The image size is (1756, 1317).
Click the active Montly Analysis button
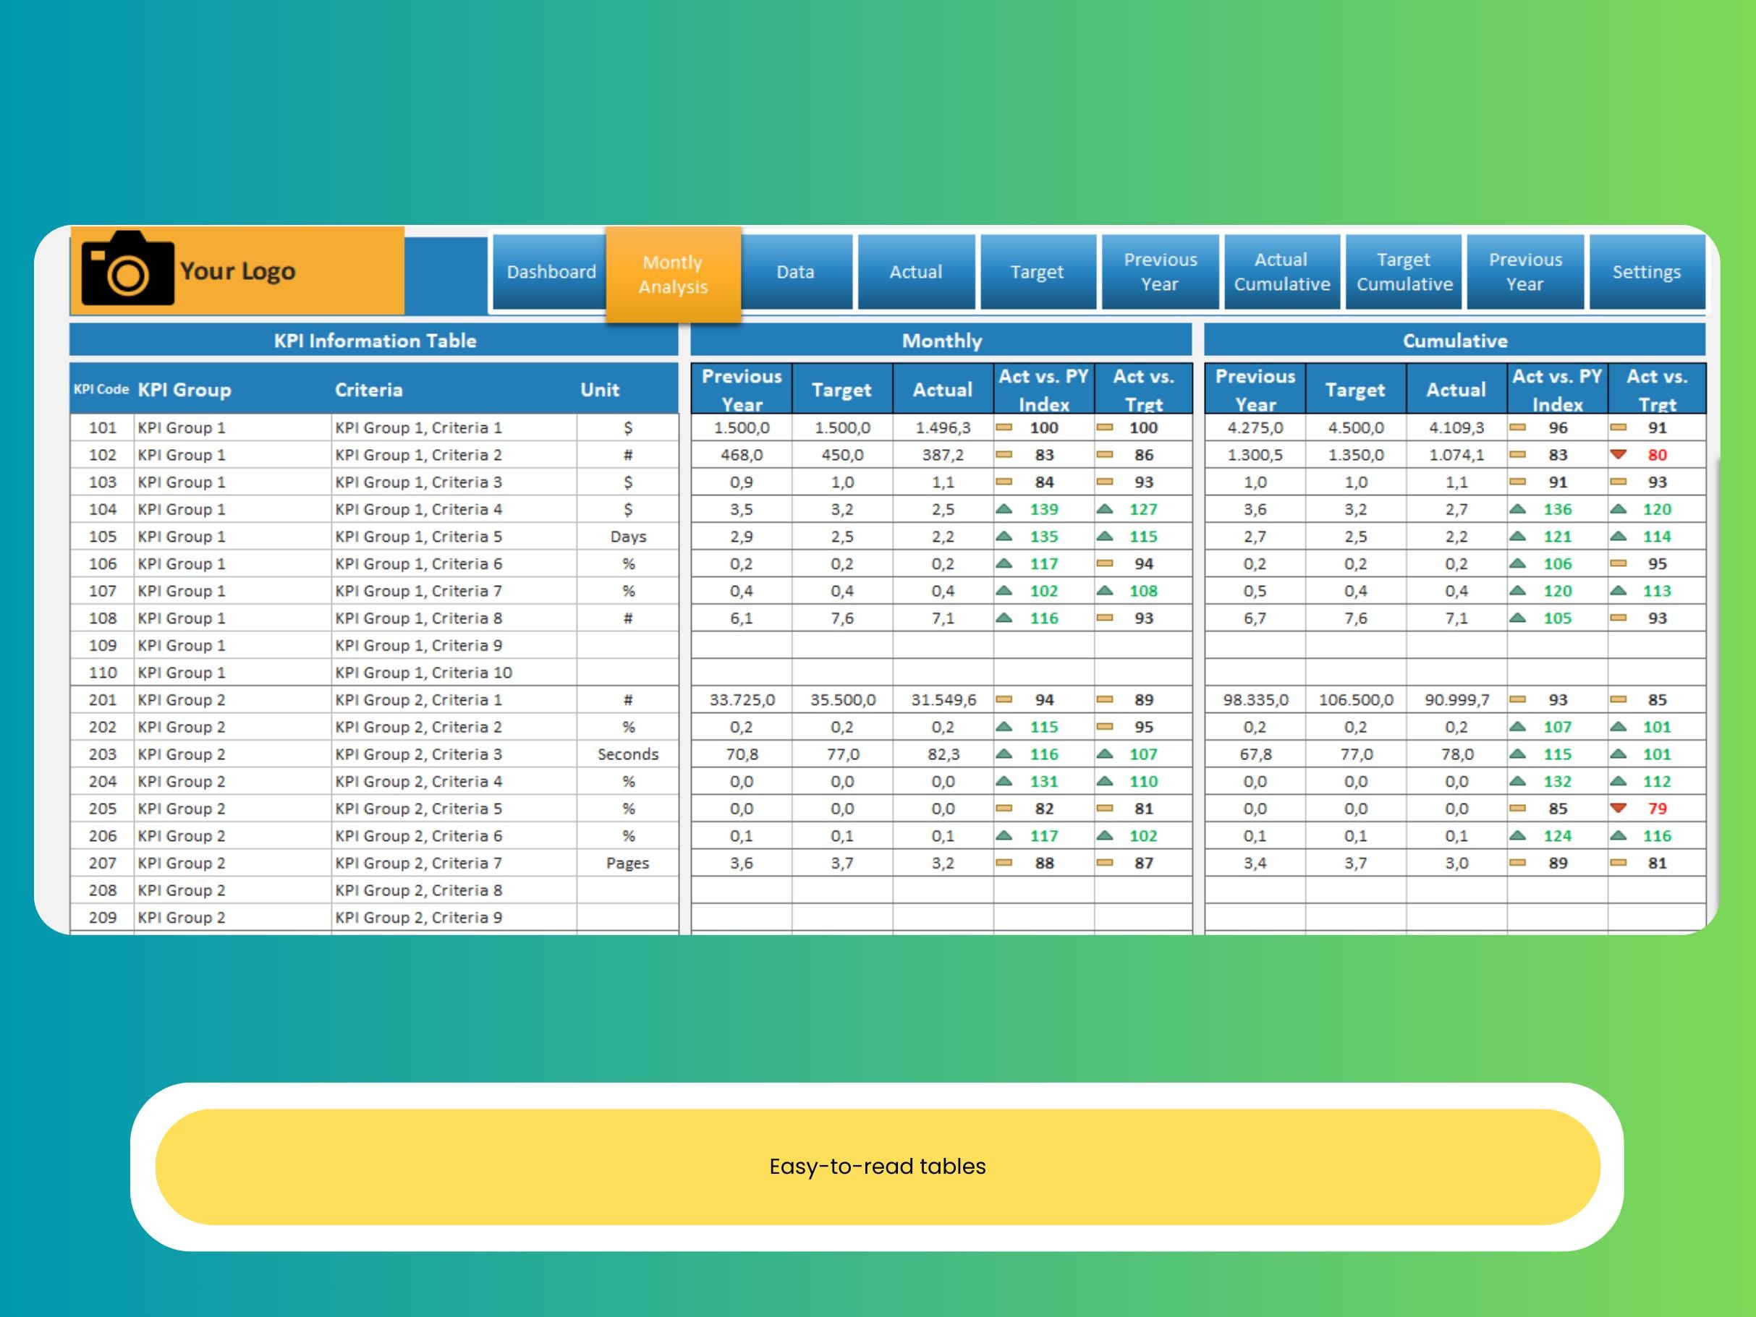pyautogui.click(x=672, y=273)
